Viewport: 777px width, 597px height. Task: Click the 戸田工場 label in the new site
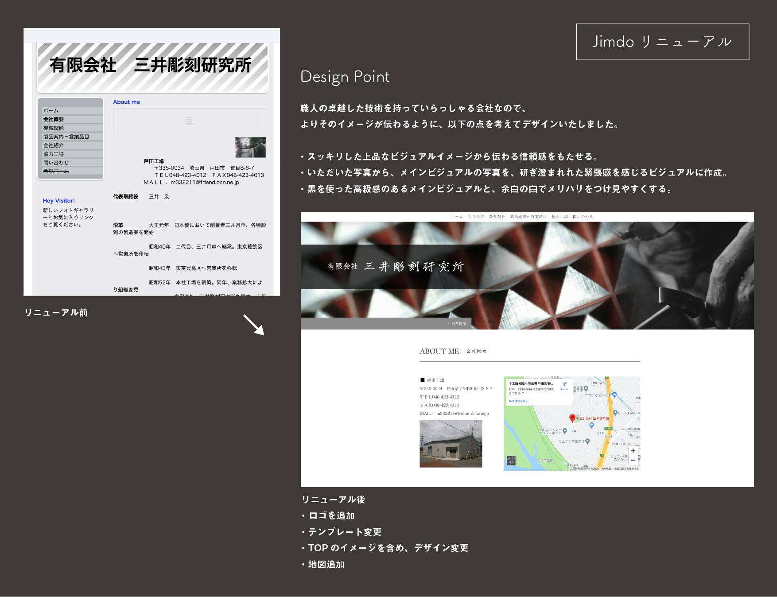435,380
